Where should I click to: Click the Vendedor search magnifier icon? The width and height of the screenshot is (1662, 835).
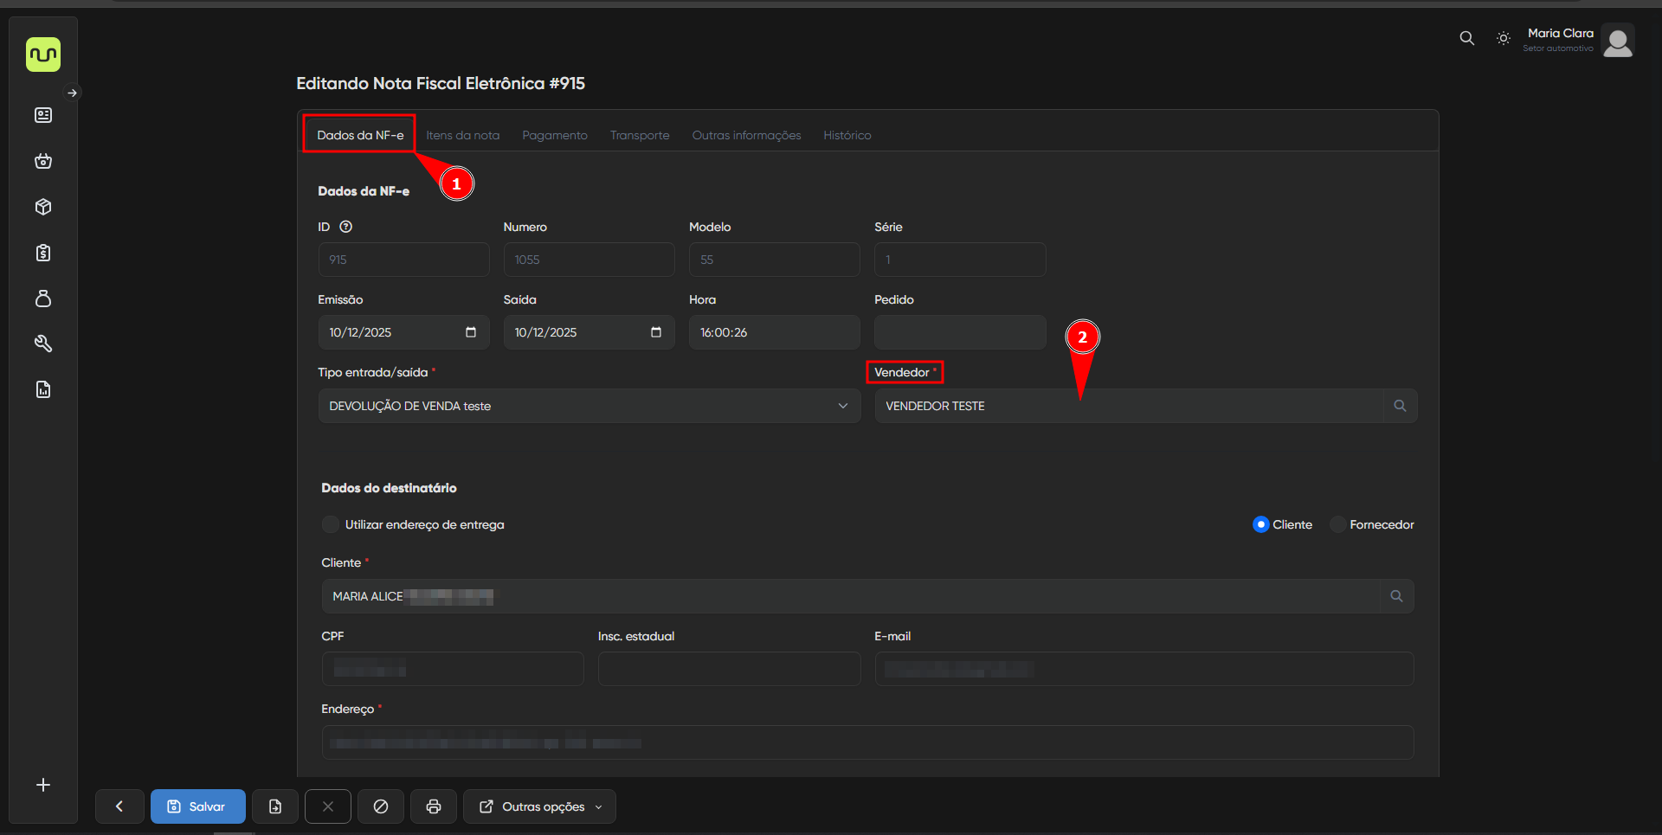tap(1400, 406)
